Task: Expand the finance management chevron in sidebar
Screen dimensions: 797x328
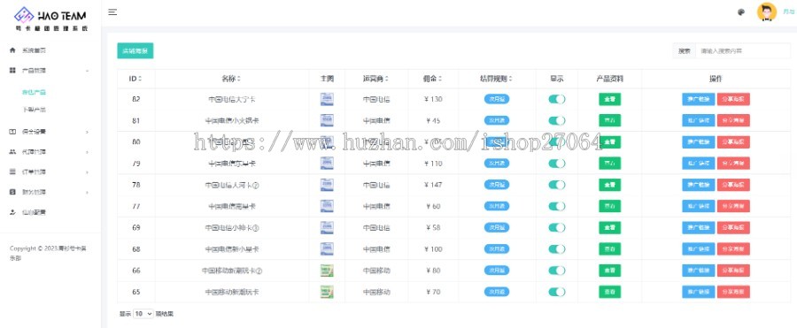Action: [88, 193]
